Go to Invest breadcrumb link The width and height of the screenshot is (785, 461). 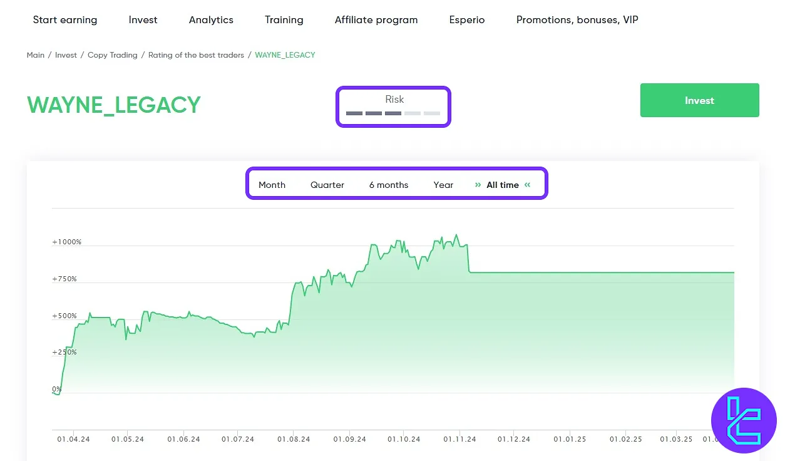66,55
